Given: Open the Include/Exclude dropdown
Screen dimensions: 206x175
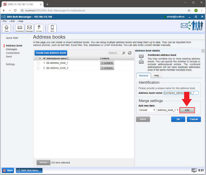Looking at the screenshot, I should coord(147,110).
